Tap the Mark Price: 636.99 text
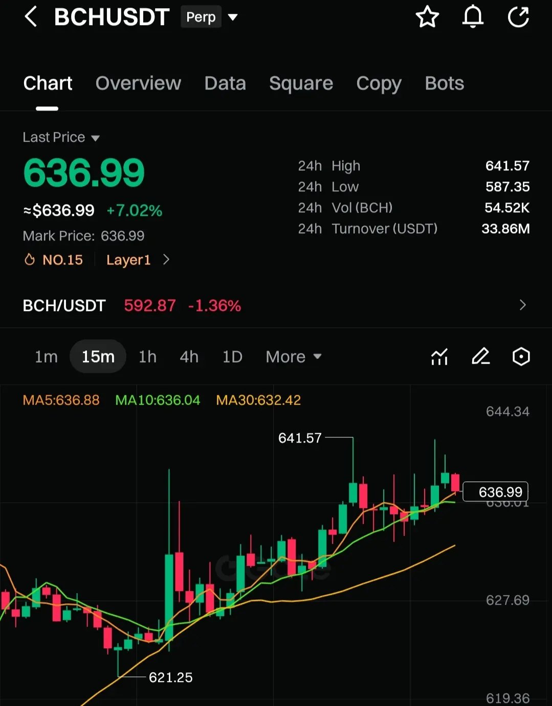Image resolution: width=552 pixels, height=706 pixels. [83, 236]
